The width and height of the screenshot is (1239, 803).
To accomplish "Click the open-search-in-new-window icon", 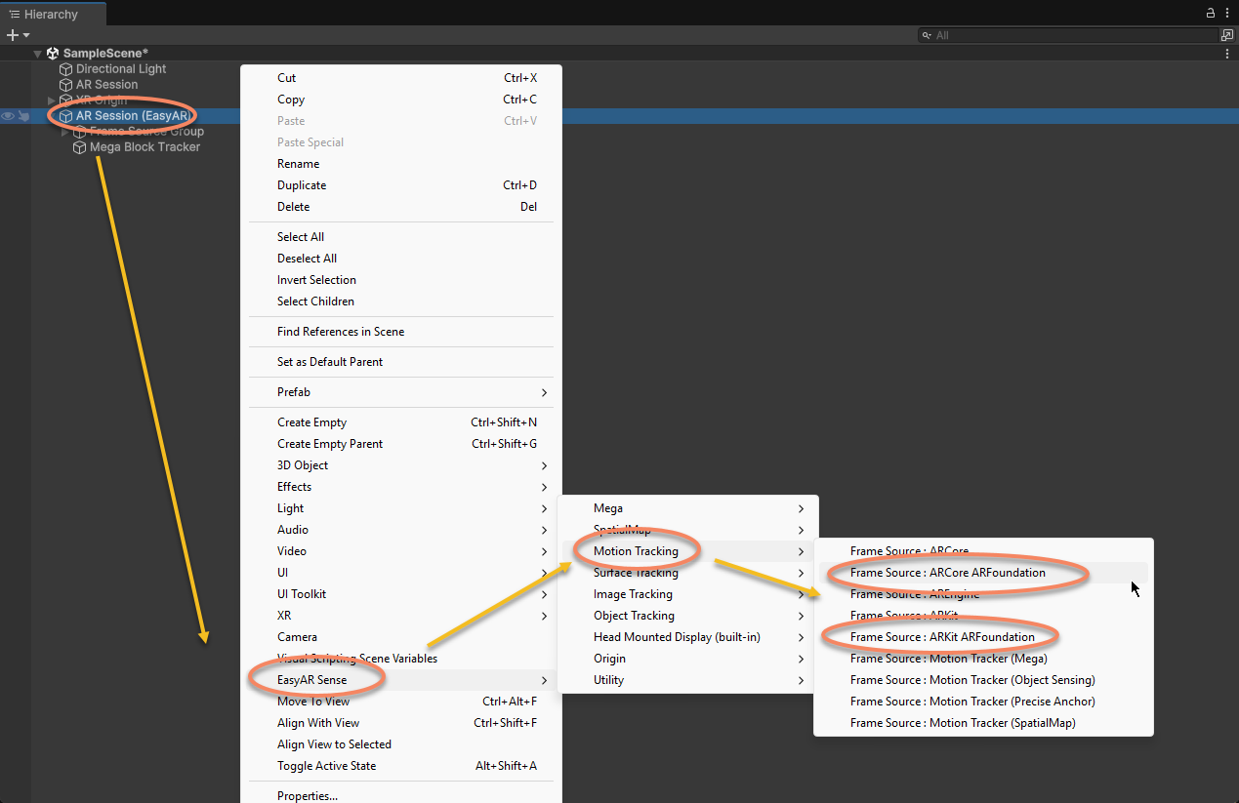I will [1226, 33].
